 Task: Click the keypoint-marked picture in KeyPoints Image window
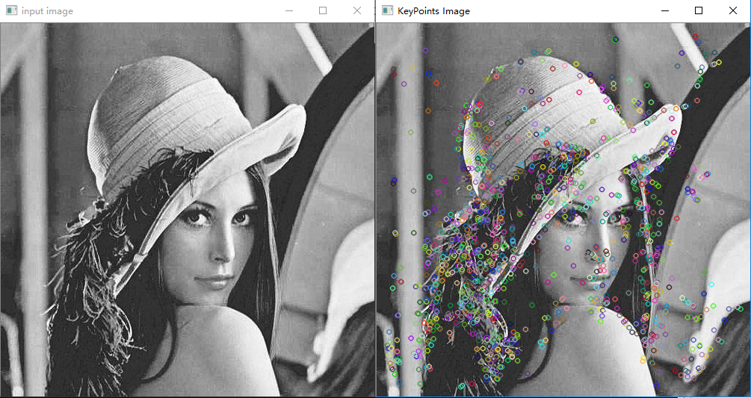(x=563, y=210)
